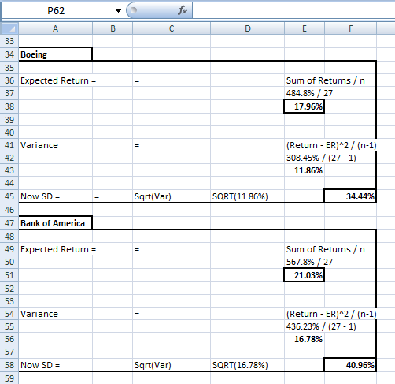Click 'Sqrt(Var)' in row 58
This screenshot has height=384, width=395.
pos(153,365)
